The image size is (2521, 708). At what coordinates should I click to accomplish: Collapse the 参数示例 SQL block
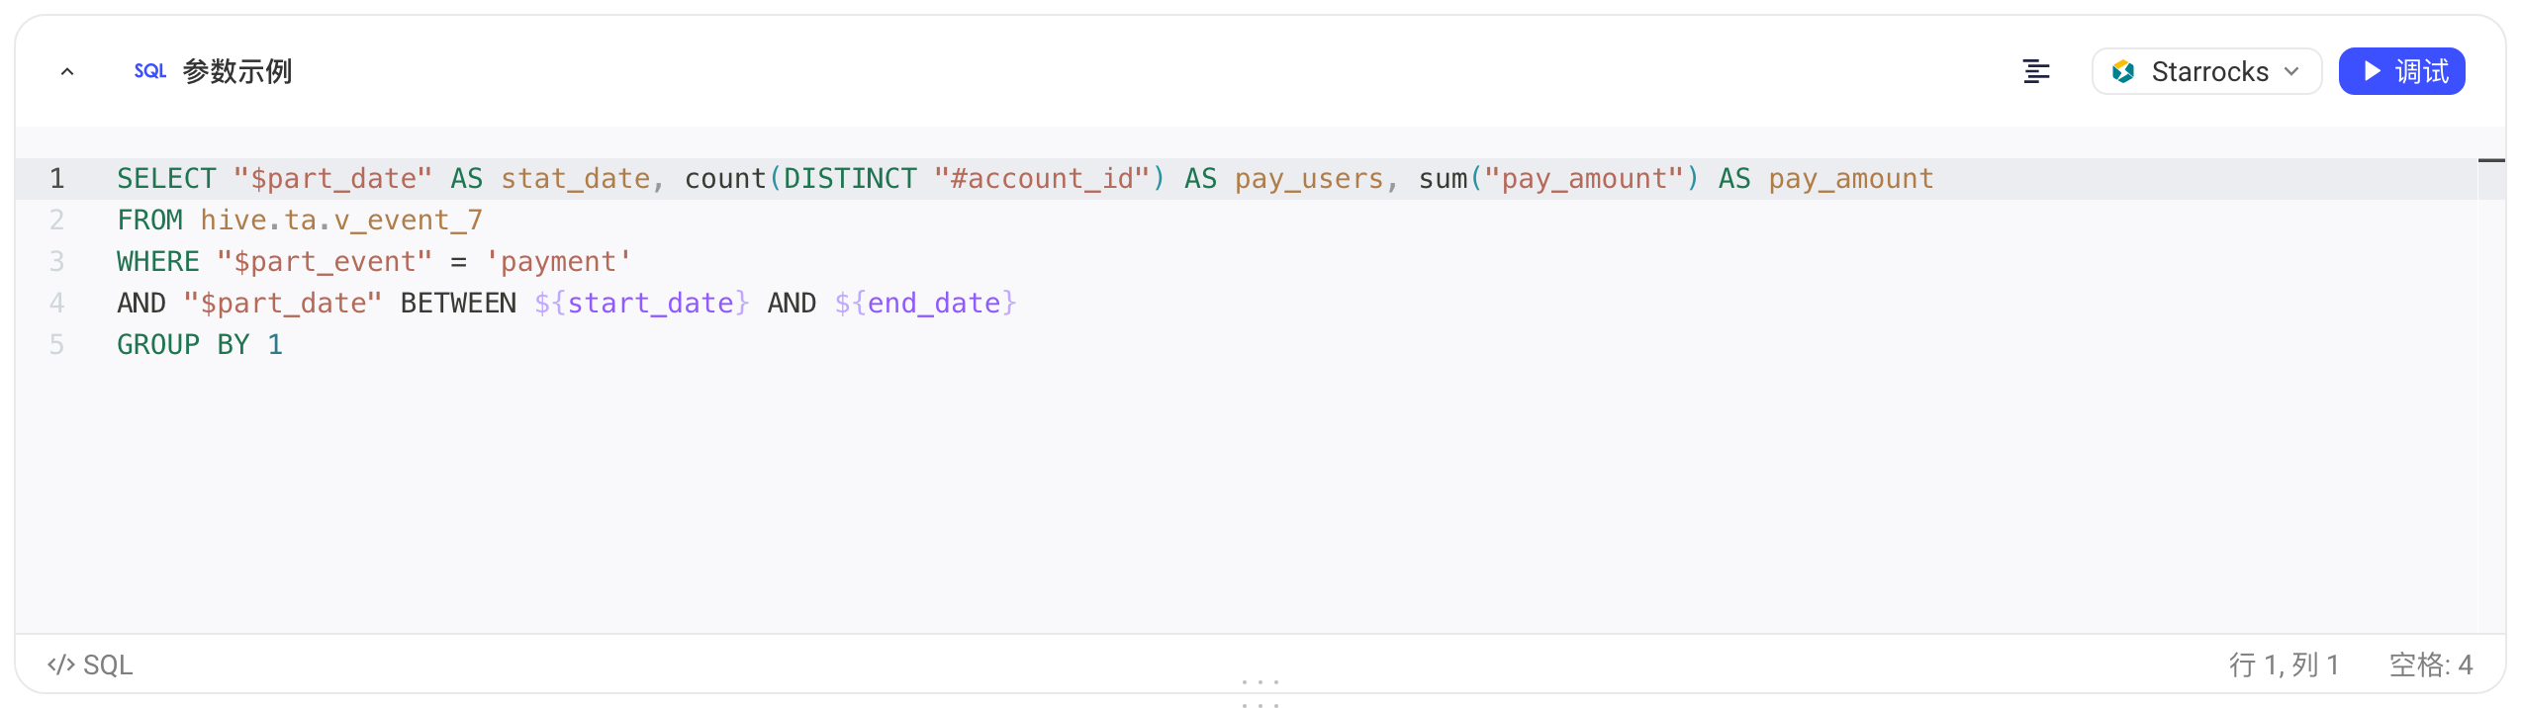67,71
